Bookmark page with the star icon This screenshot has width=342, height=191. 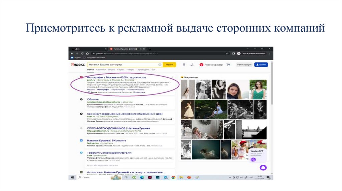[227, 53]
